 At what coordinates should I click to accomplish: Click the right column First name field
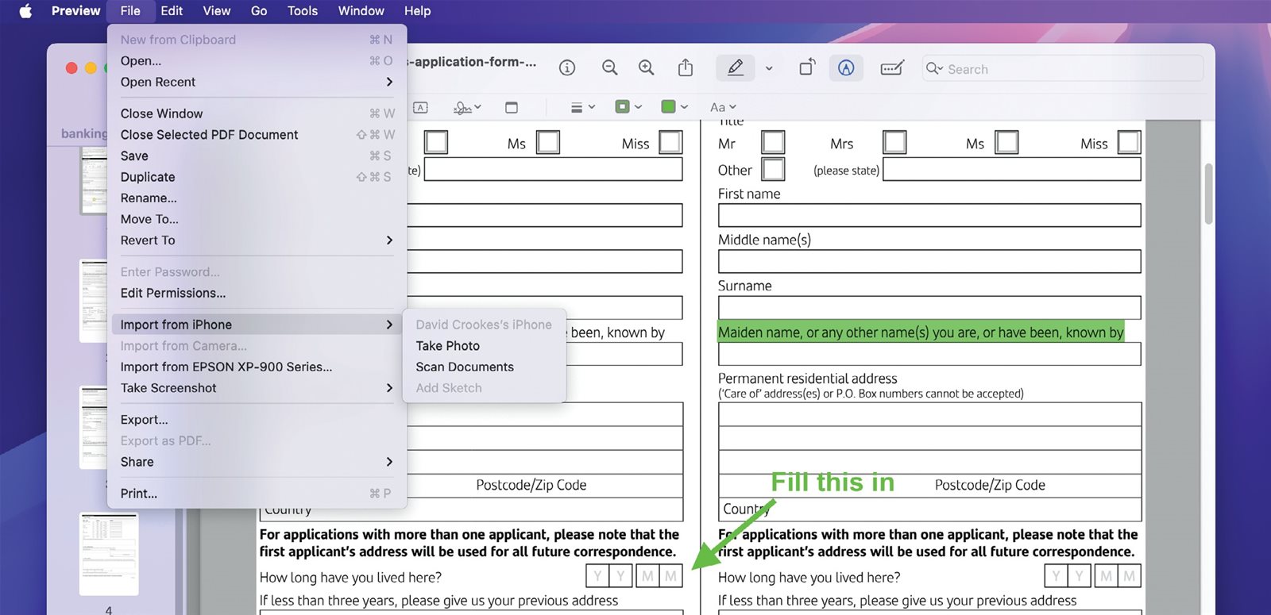pyautogui.click(x=929, y=215)
